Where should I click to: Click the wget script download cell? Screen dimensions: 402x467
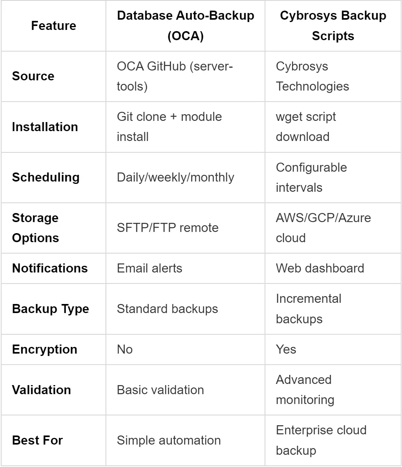tap(306, 127)
